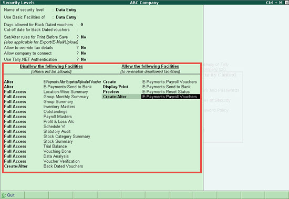This screenshot has width=289, height=199.
Task: Select the Vouching Done entry
Action: 57,151
